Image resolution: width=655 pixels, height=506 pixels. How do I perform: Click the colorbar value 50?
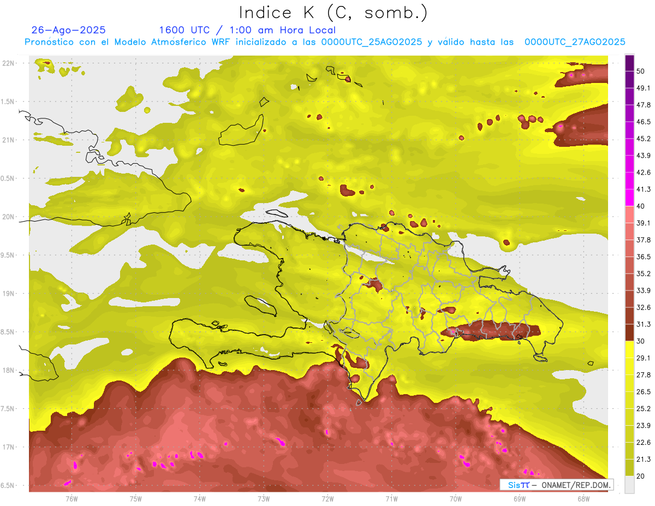pyautogui.click(x=641, y=71)
